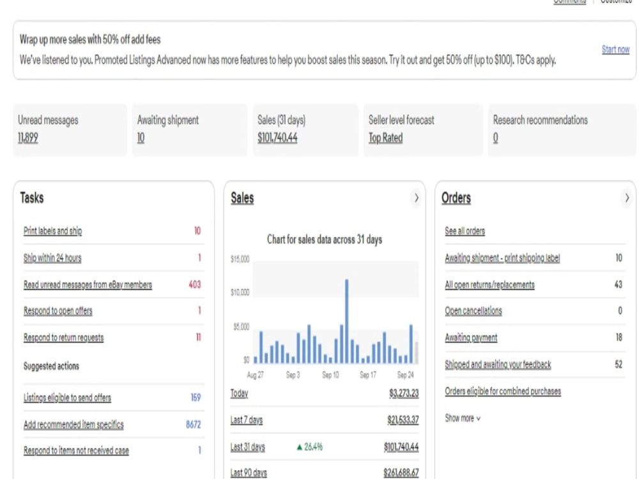The width and height of the screenshot is (639, 479).
Task: Click the Start now promotion link
Action: pos(615,49)
